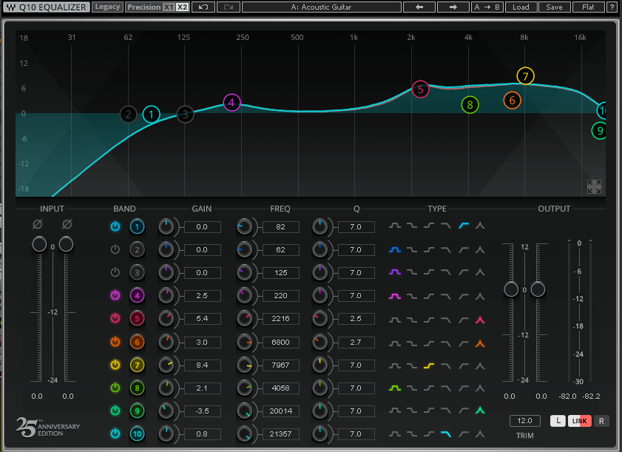Click band 9 frequency field 20014
The height and width of the screenshot is (452, 622).
tap(280, 411)
